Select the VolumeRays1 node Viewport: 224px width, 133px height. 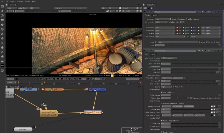tap(49, 113)
